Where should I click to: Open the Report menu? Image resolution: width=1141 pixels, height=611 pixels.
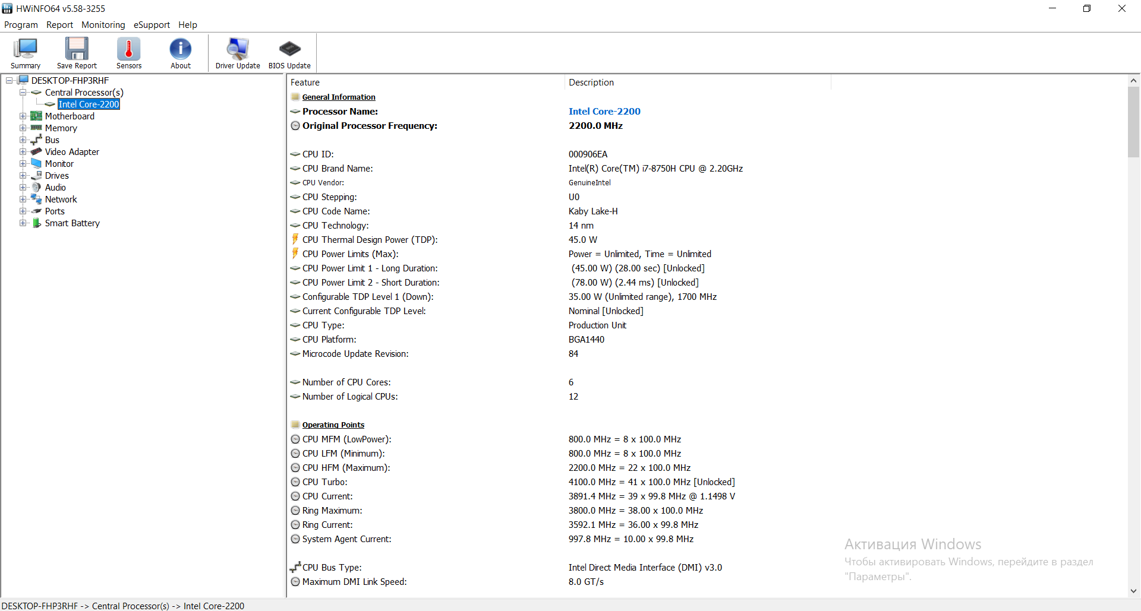[59, 25]
